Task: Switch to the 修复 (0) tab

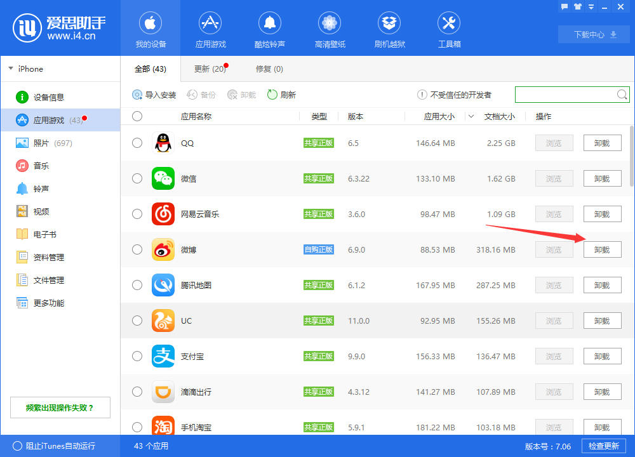Action: pyautogui.click(x=269, y=69)
